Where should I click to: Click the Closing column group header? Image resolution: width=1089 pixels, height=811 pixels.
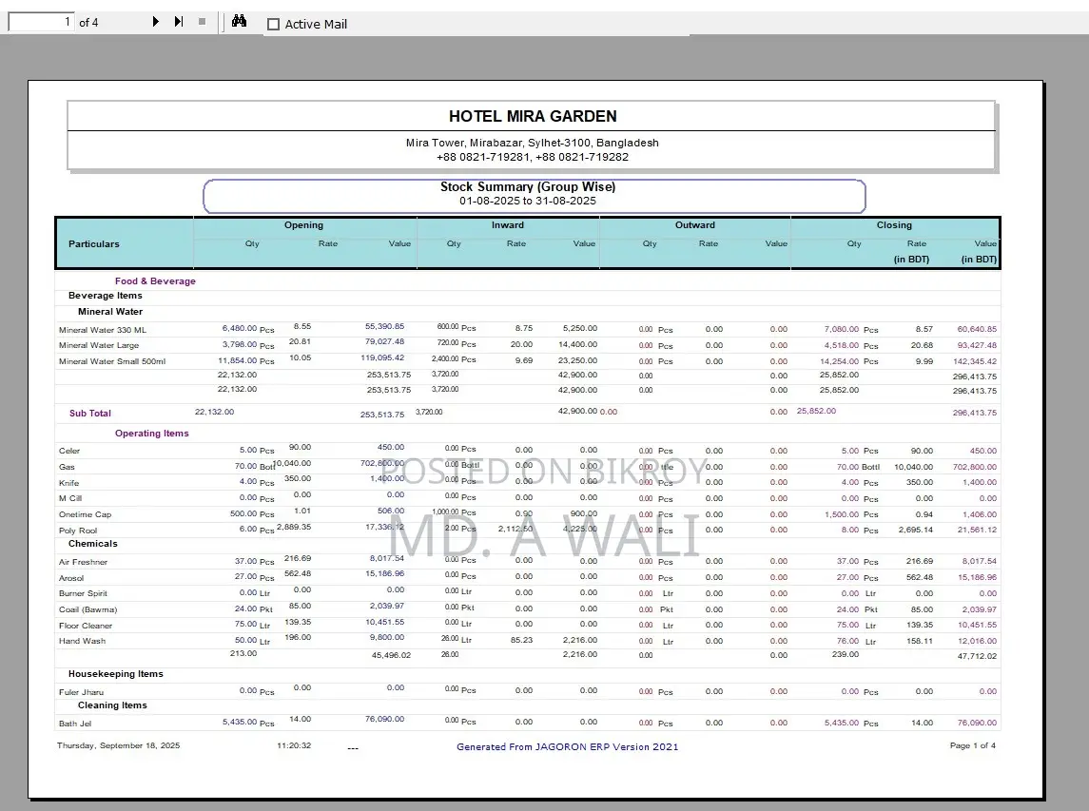[x=894, y=225]
